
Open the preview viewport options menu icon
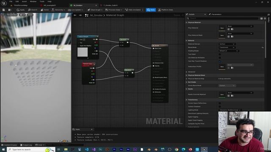coord(3,15)
